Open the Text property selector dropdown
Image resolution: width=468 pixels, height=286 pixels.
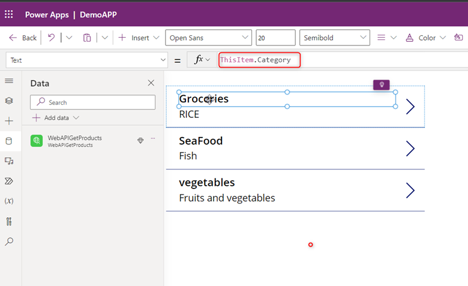coord(87,60)
